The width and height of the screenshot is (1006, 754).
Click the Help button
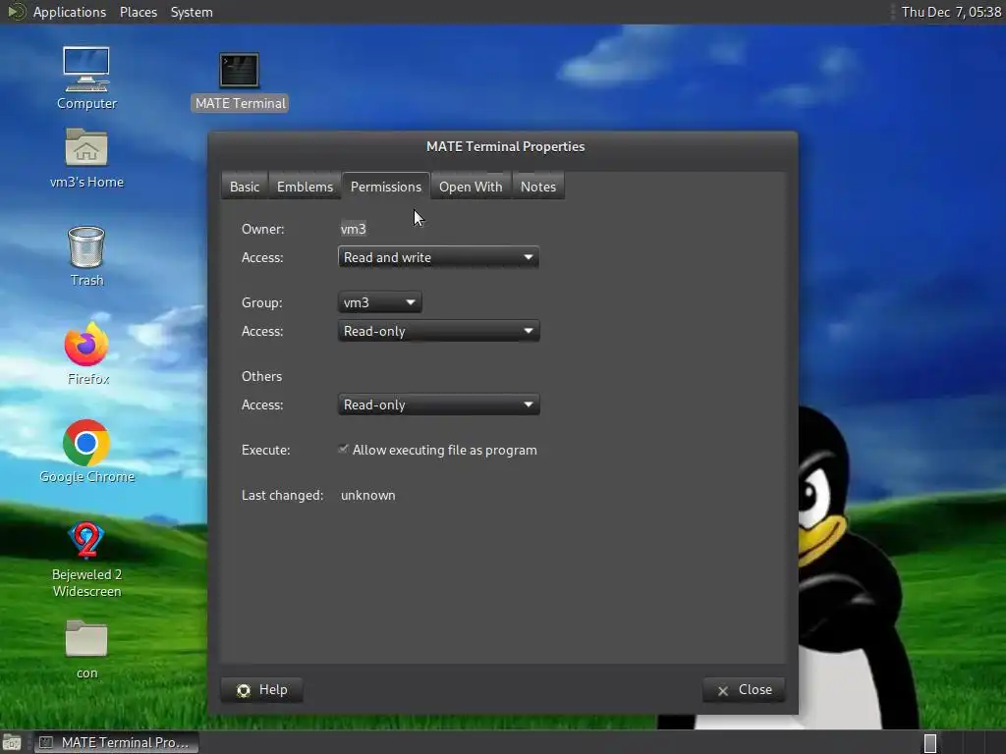(x=261, y=690)
